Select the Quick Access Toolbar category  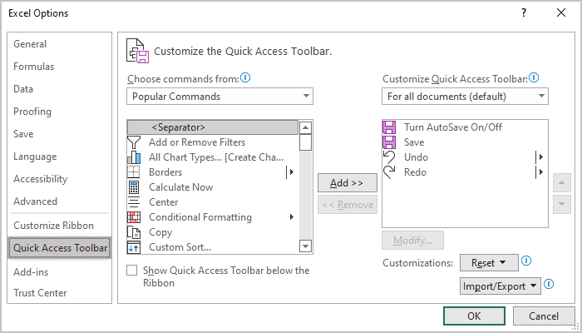click(x=59, y=248)
